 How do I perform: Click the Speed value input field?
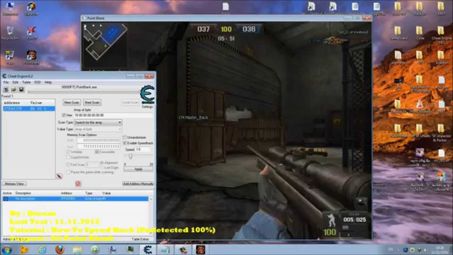click(x=143, y=149)
